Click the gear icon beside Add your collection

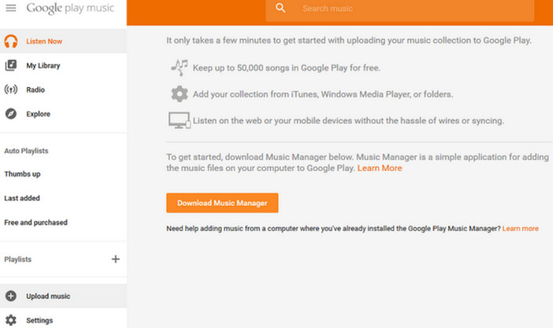tap(179, 94)
